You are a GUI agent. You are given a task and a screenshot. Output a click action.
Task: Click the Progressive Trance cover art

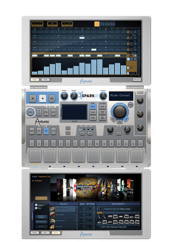[x=87, y=188]
